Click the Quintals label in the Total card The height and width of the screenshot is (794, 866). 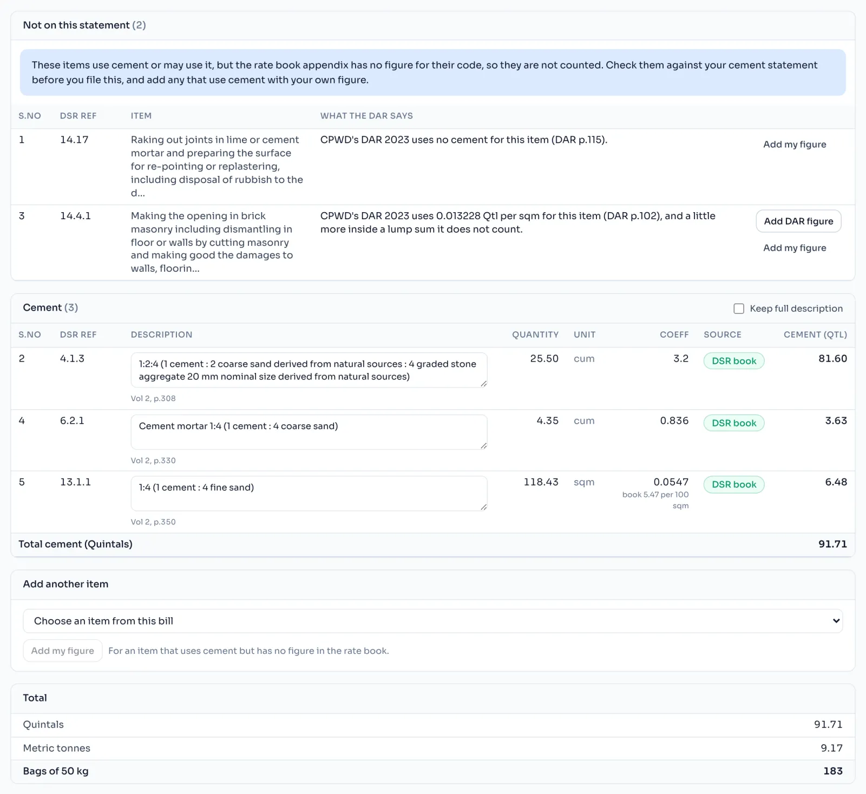pyautogui.click(x=43, y=724)
